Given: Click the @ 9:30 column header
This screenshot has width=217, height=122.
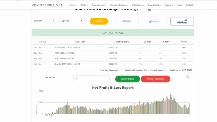Looking at the screenshot, I should coord(148,42).
